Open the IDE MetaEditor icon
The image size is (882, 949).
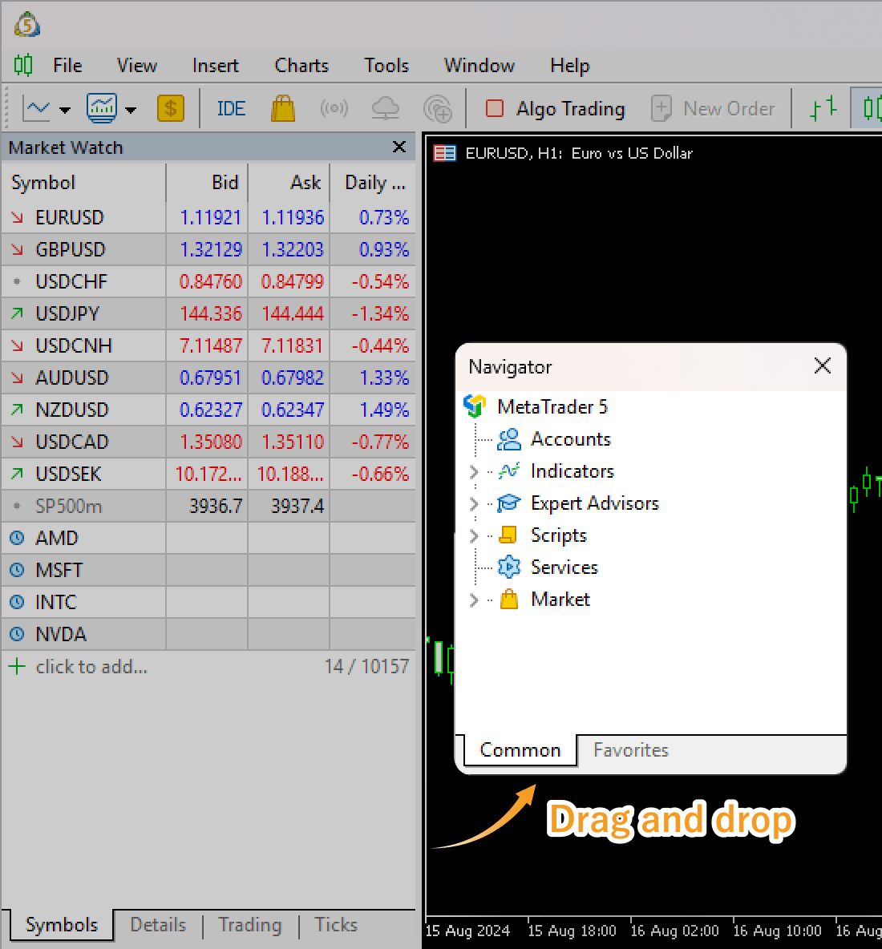coord(231,108)
